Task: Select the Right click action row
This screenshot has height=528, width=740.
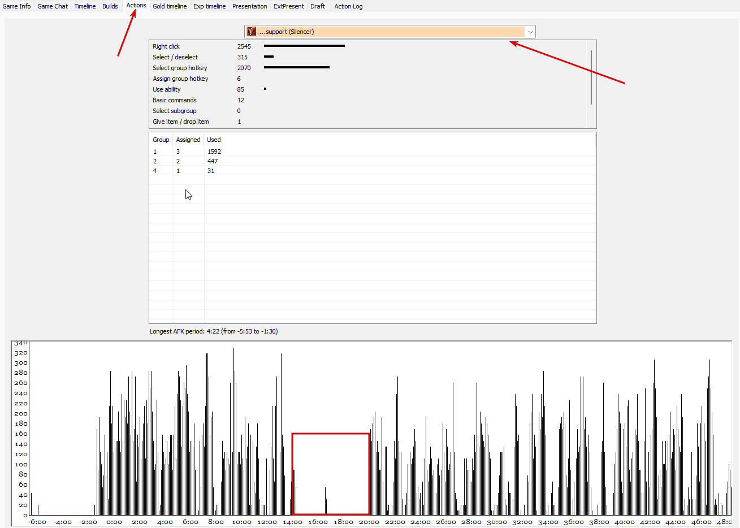Action: tap(368, 46)
